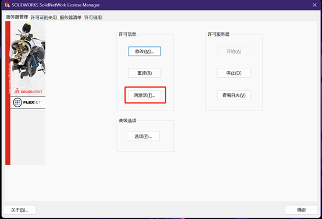322x219 pixels.
Task: Click the 许可服务器 group label
Action: (x=219, y=34)
